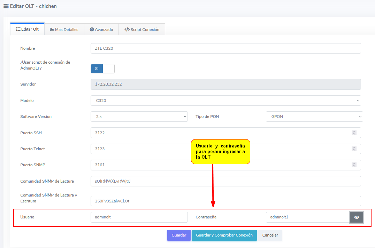Open the Modelo dropdown showing C320
This screenshot has width=375, height=248.
[x=225, y=101]
